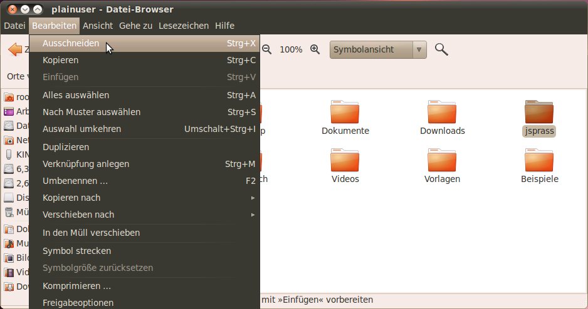Click the orange back arrow icon

(x=14, y=49)
